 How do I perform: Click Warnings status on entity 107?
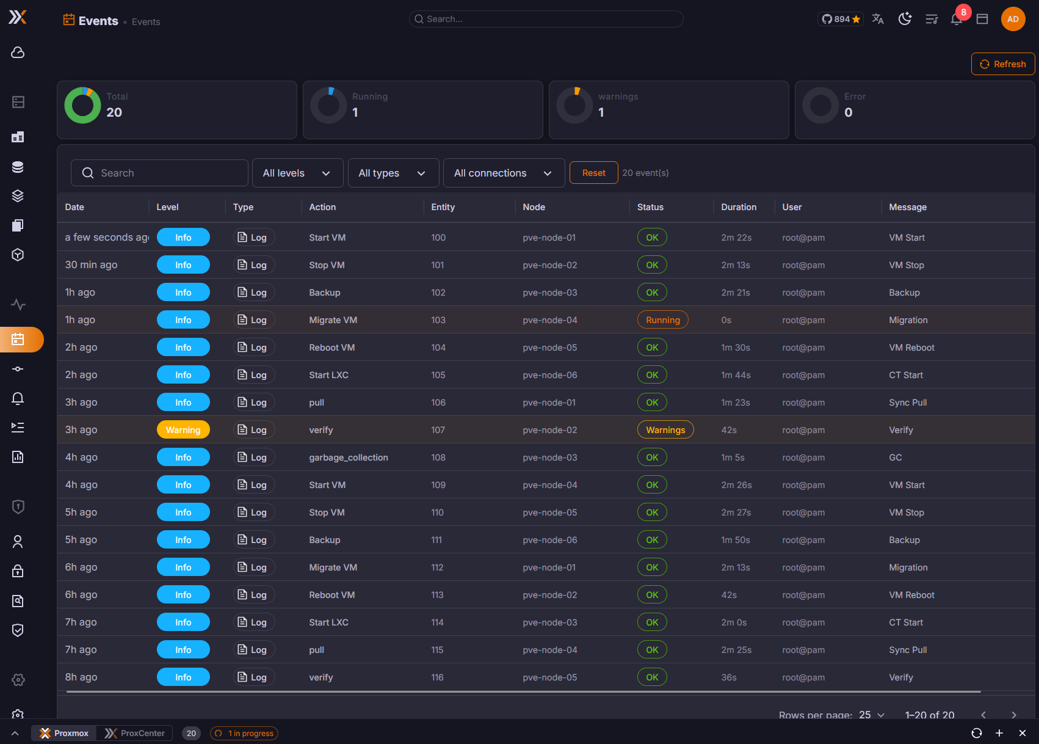[x=665, y=429]
